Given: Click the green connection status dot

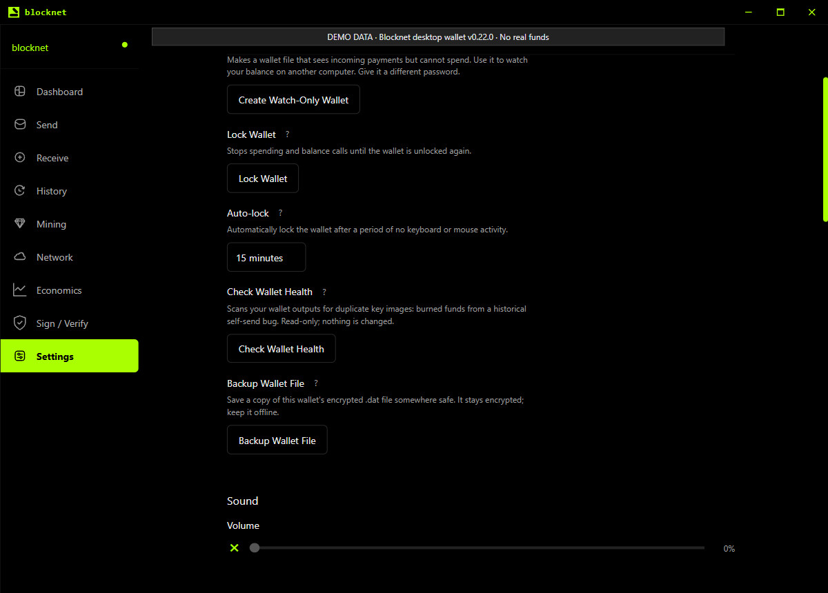Looking at the screenshot, I should pos(125,45).
